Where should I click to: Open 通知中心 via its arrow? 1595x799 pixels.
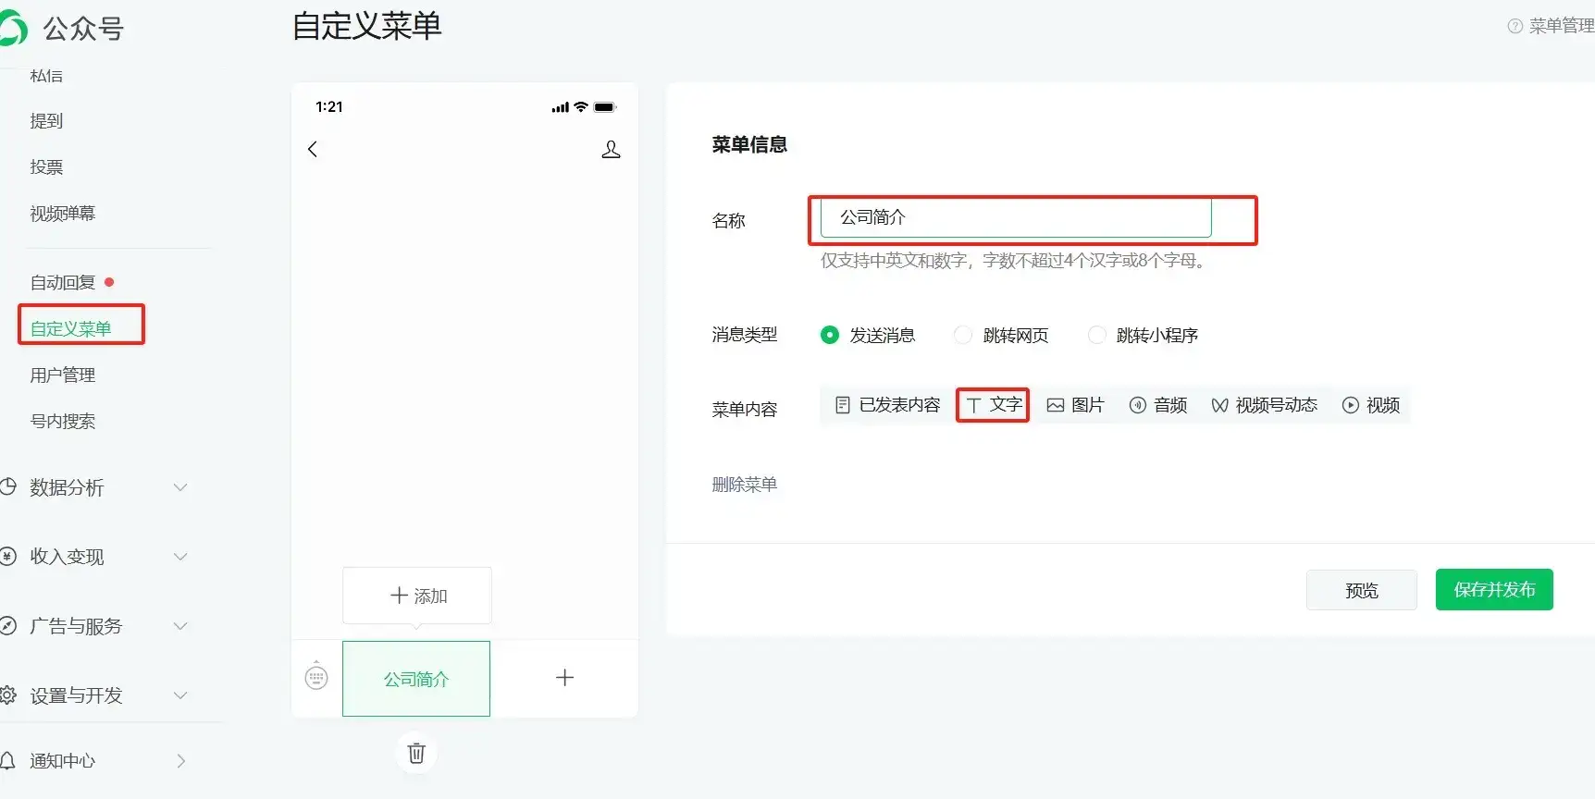point(181,761)
